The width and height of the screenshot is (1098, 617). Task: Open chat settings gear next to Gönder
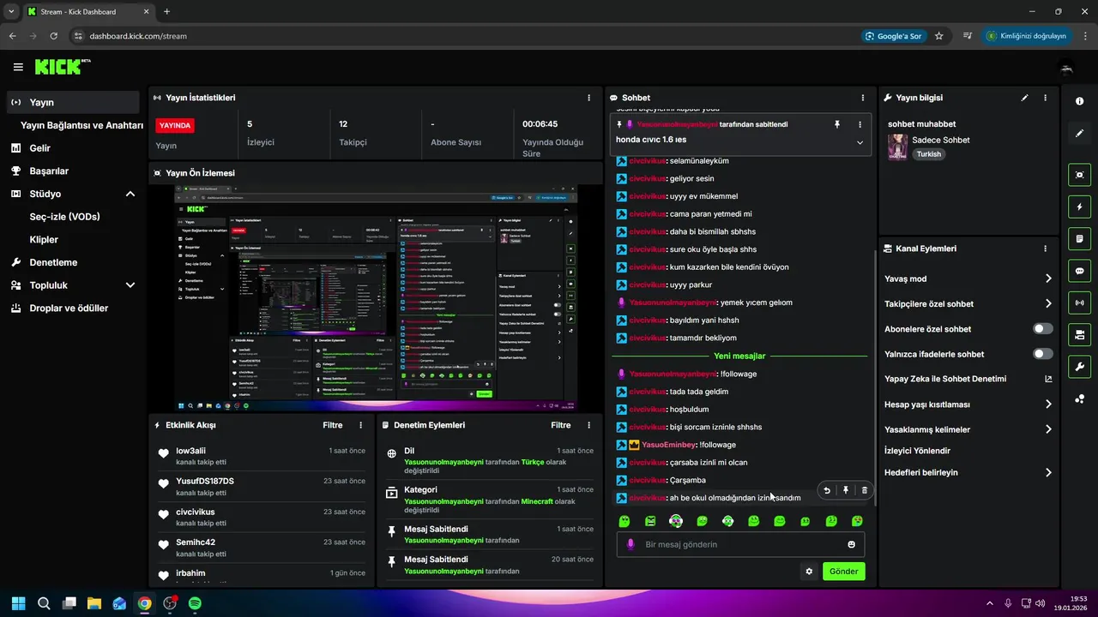808,572
